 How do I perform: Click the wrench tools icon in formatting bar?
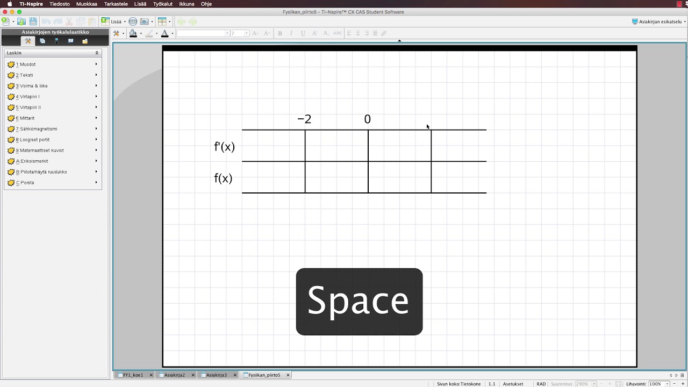(116, 33)
